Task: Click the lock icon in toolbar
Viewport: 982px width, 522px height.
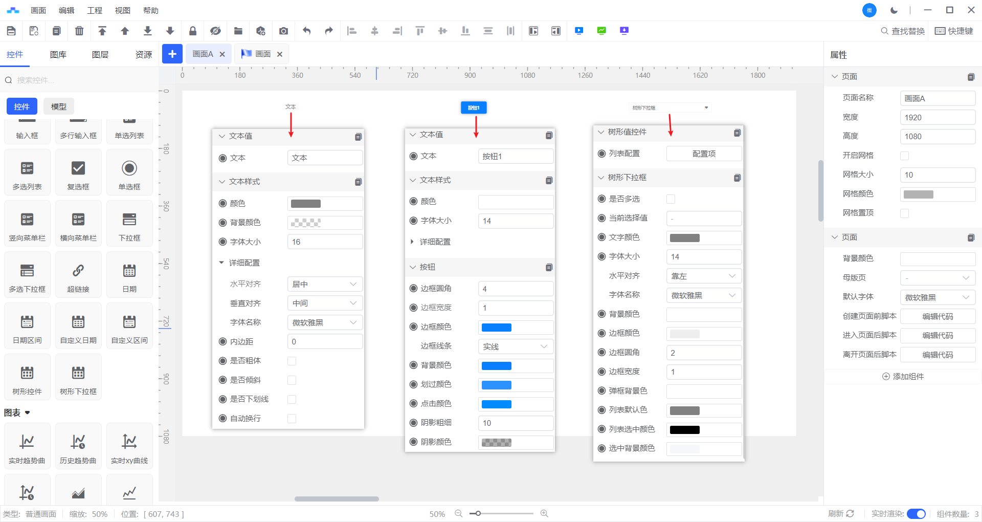Action: (193, 31)
